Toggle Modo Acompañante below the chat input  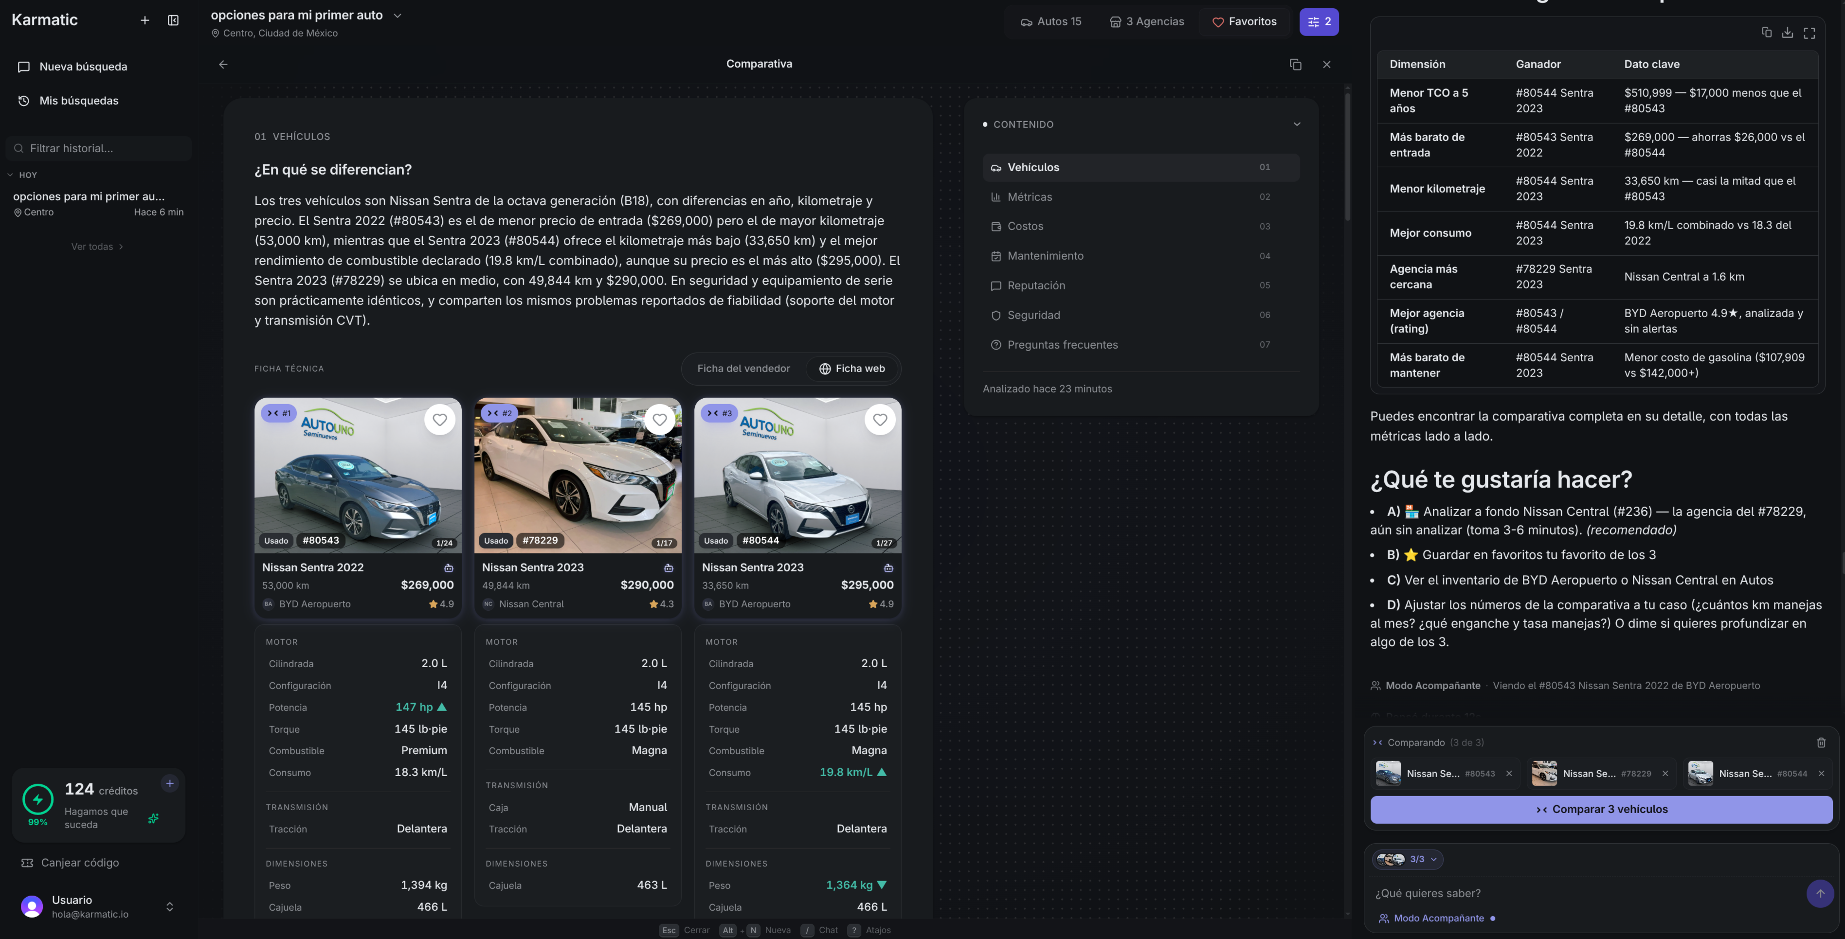(1437, 918)
